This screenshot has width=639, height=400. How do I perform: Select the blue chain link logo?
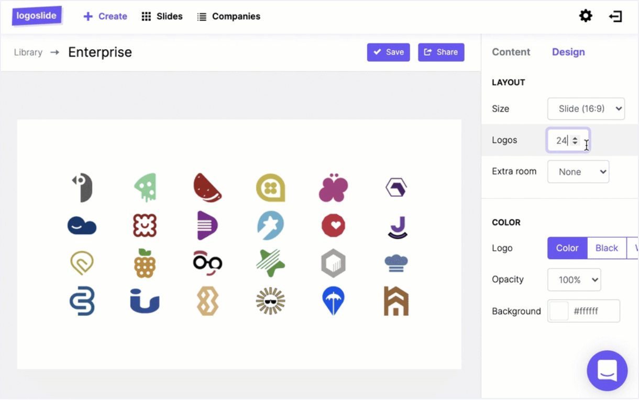pos(82,301)
